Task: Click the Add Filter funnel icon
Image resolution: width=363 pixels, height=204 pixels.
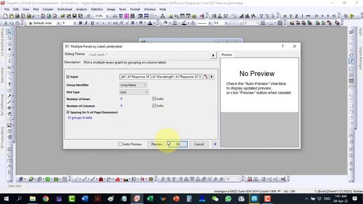Action: [261, 16]
